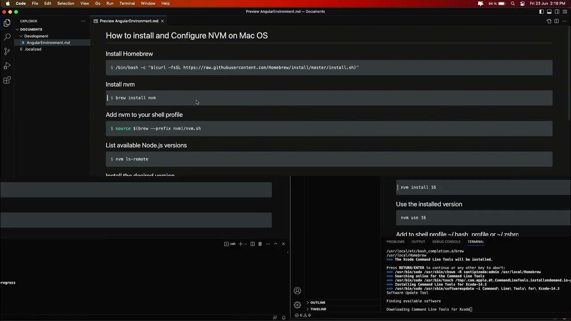Open the Apple menu
571x321 pixels.
8,4
